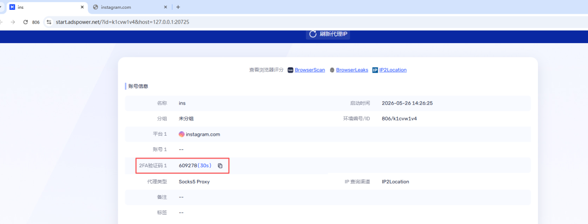Viewport: 588px width, 224px height.
Task: Open a new browser tab
Action: pos(178,7)
